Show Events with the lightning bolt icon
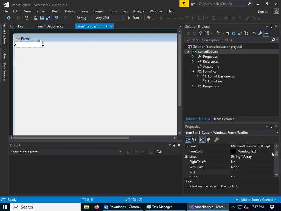This screenshot has height=211, width=281. point(209,139)
